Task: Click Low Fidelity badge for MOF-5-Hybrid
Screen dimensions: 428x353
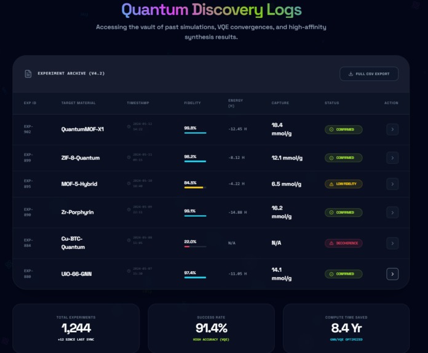Action: pyautogui.click(x=343, y=184)
